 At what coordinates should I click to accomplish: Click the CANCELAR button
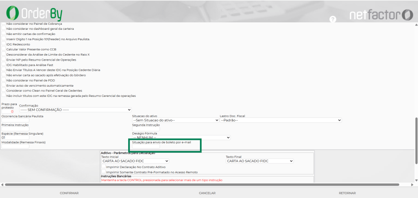pyautogui.click(x=207, y=193)
